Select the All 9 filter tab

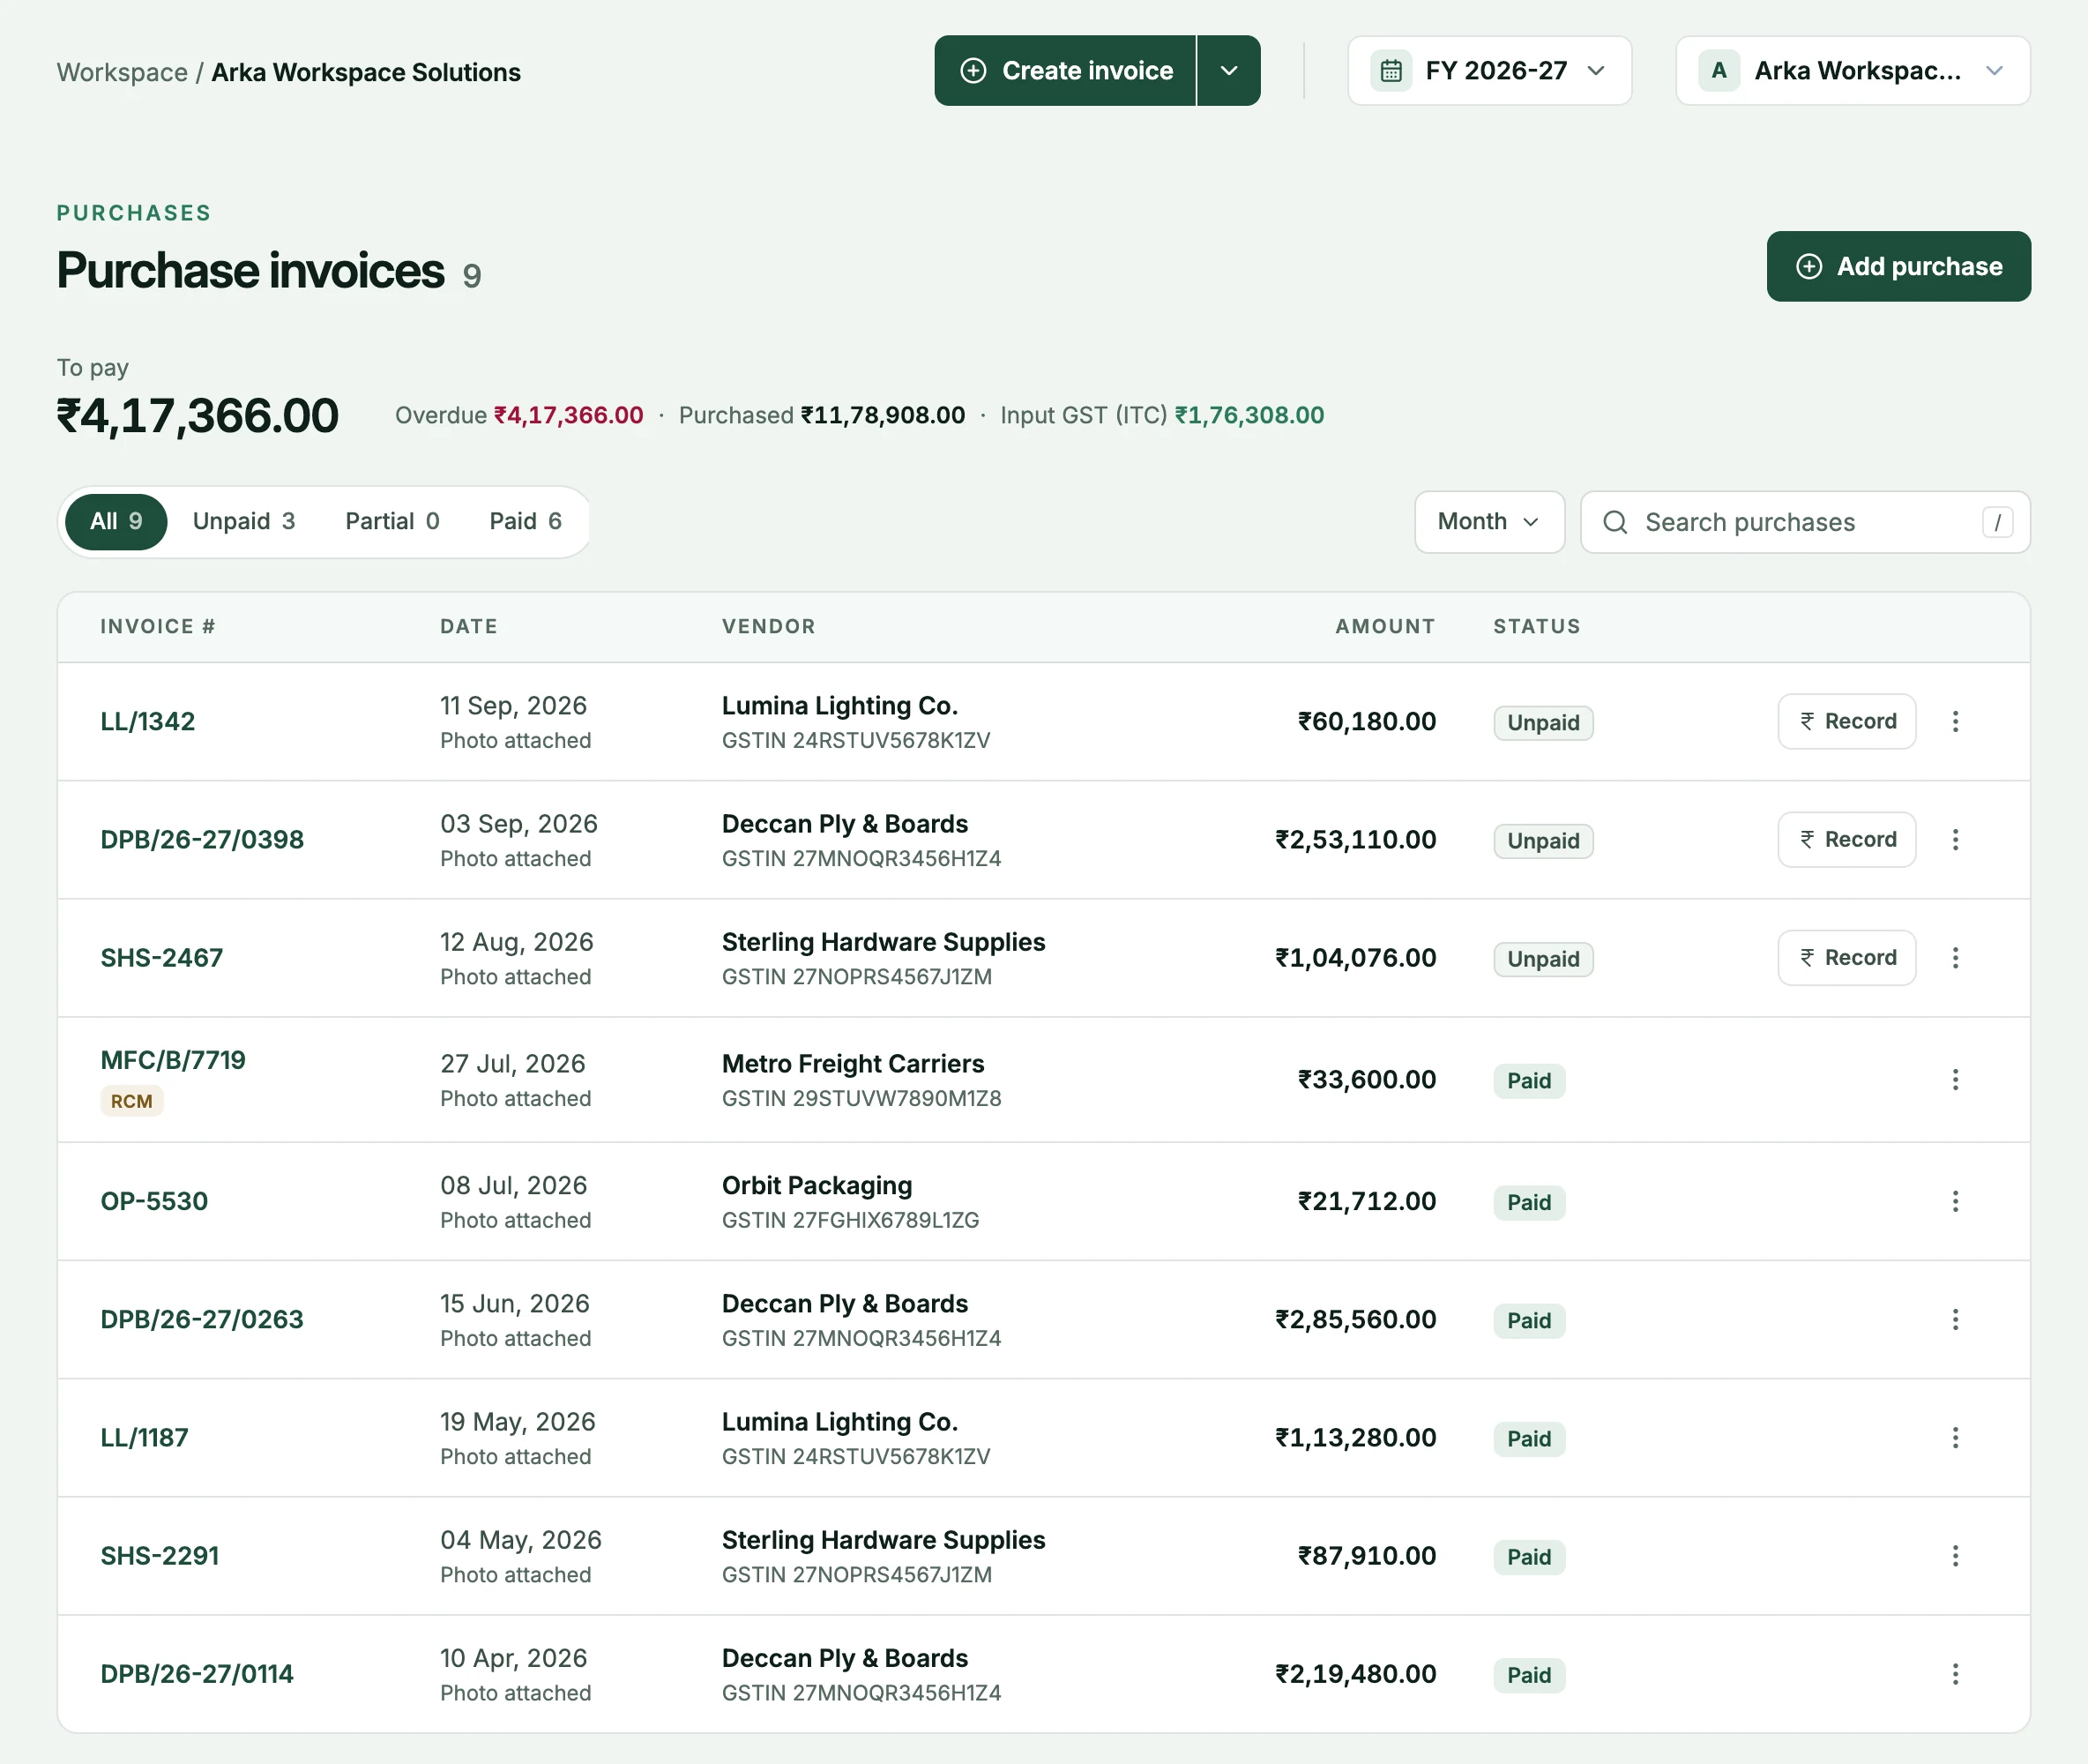coord(116,522)
